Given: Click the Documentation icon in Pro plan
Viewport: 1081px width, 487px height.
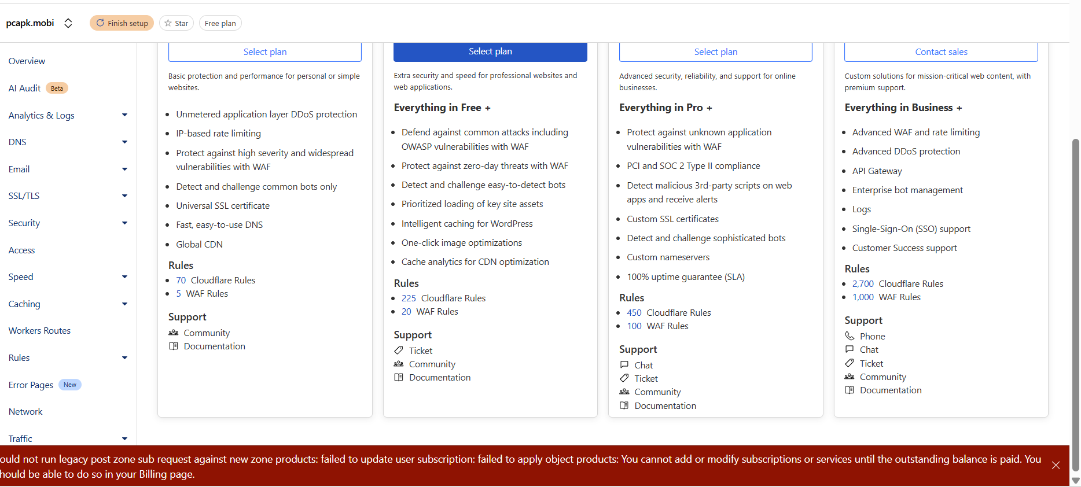Looking at the screenshot, I should 399,378.
